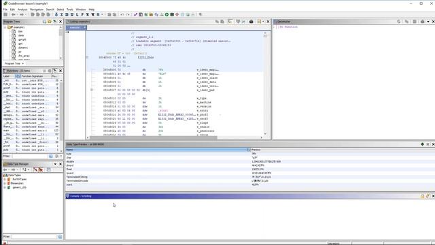Sort by Function Signature column header
Screen dimensions: 435x245
point(36,76)
